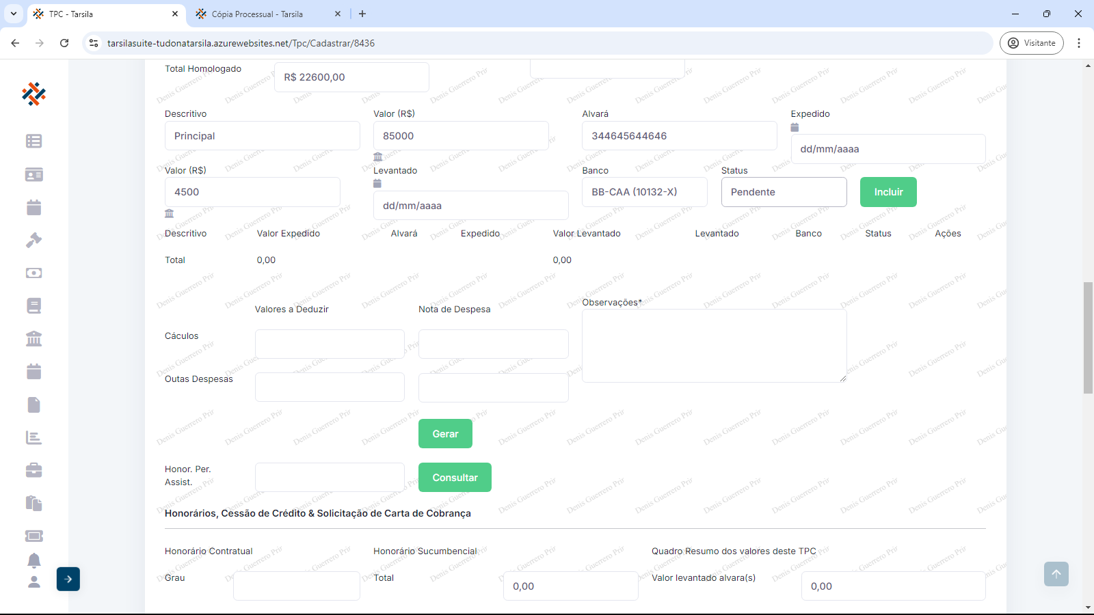Open the Banco dropdown showing BB-CAA
Image resolution: width=1094 pixels, height=615 pixels.
[x=644, y=192]
